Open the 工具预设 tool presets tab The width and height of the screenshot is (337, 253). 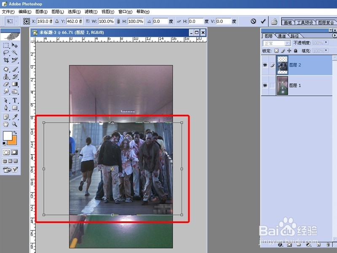[x=305, y=22]
